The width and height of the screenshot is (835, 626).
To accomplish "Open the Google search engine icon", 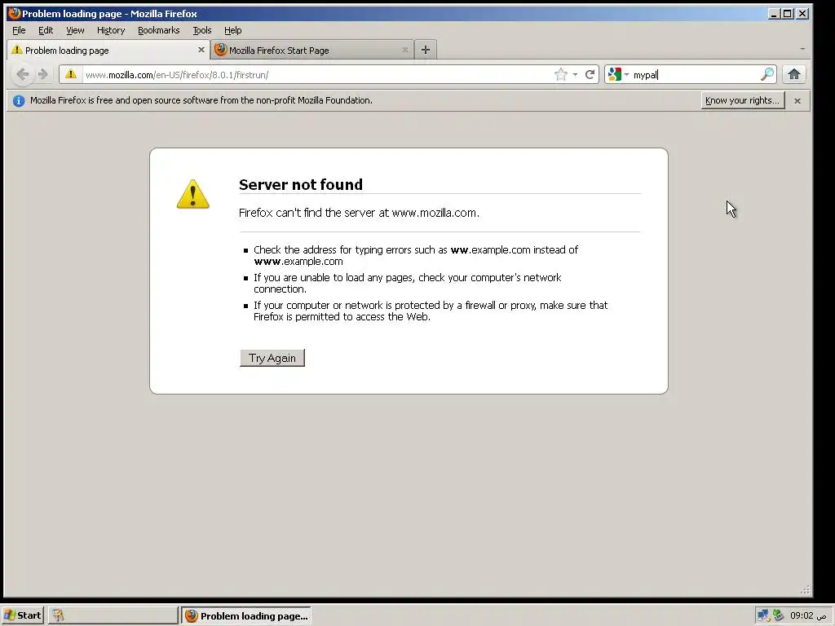I will (x=615, y=74).
